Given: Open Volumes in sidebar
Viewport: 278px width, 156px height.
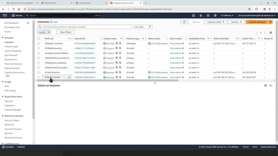Looking at the screenshot, I should pos(9,101).
